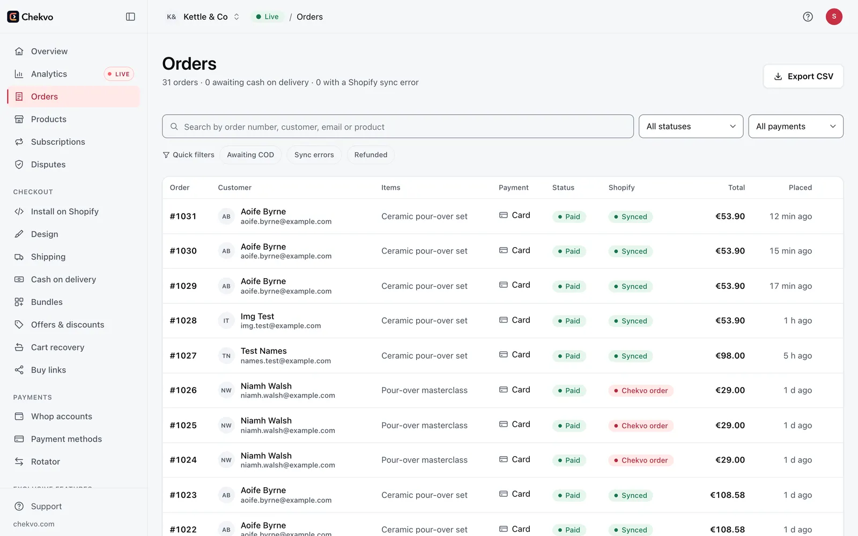Open order #1031 row
The height and width of the screenshot is (536, 858).
(502, 217)
